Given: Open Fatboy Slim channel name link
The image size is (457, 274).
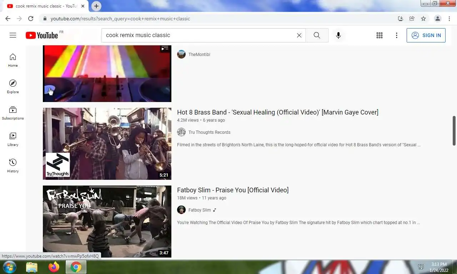Looking at the screenshot, I should click(x=200, y=210).
